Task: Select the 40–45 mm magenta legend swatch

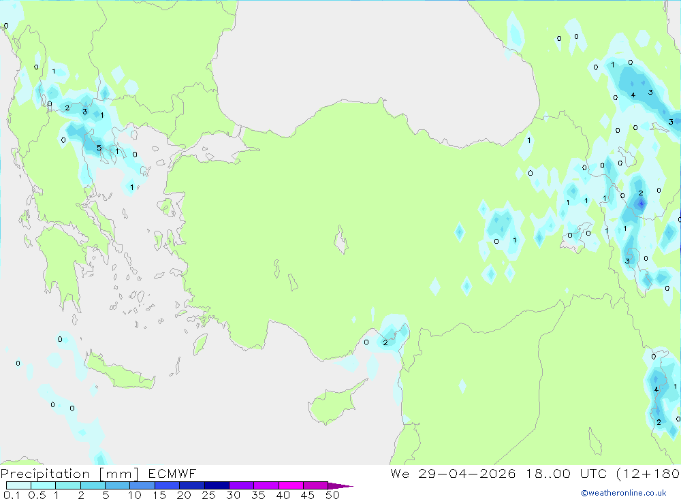Action: point(291,485)
